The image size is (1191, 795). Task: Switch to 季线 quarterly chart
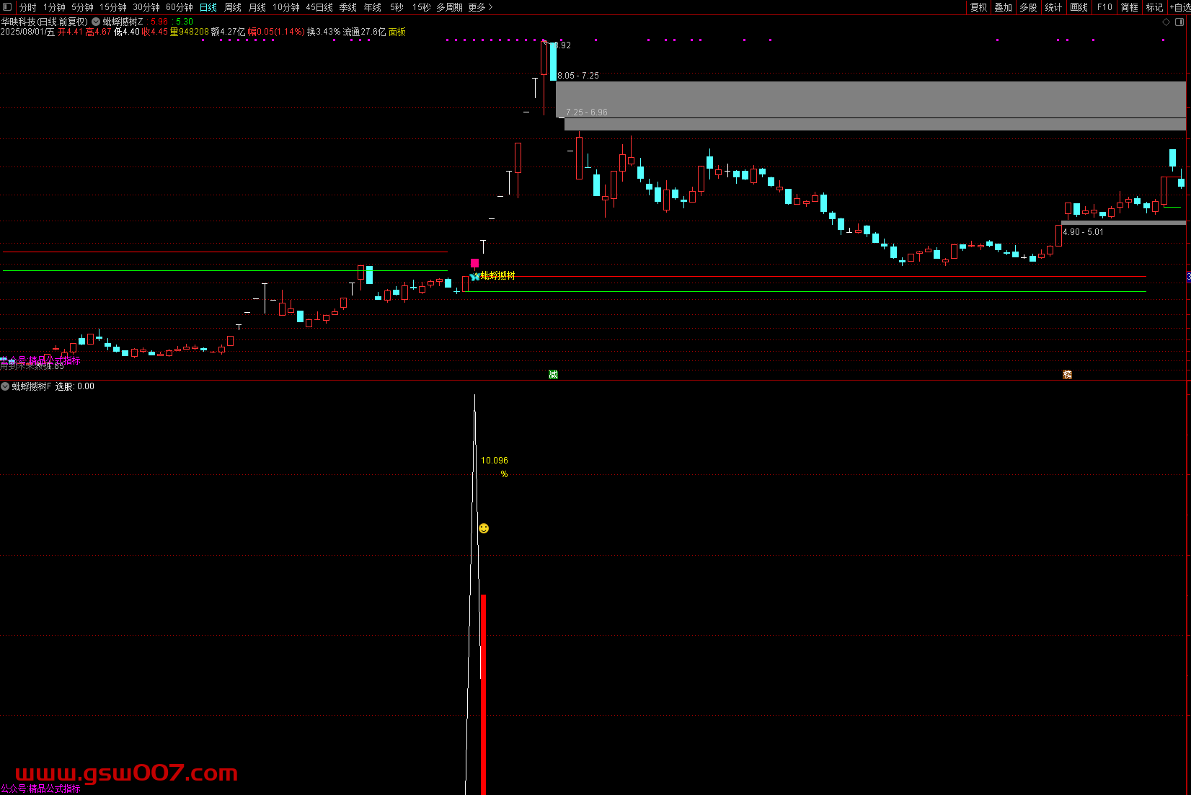tap(348, 7)
